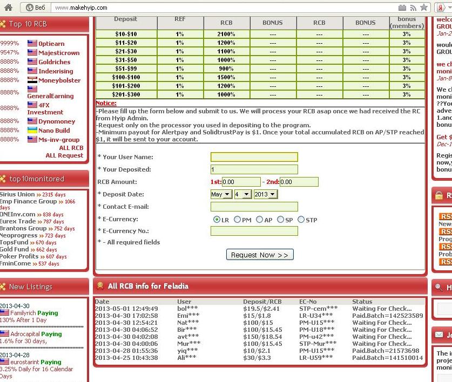Image resolution: width=452 pixels, height=382 pixels.
Task: Open ALL Request link
Action: click(x=64, y=155)
